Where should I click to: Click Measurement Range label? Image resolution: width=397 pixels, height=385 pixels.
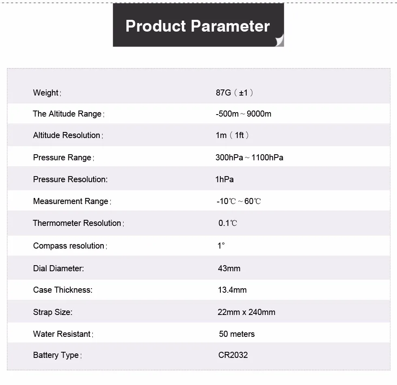click(x=71, y=201)
